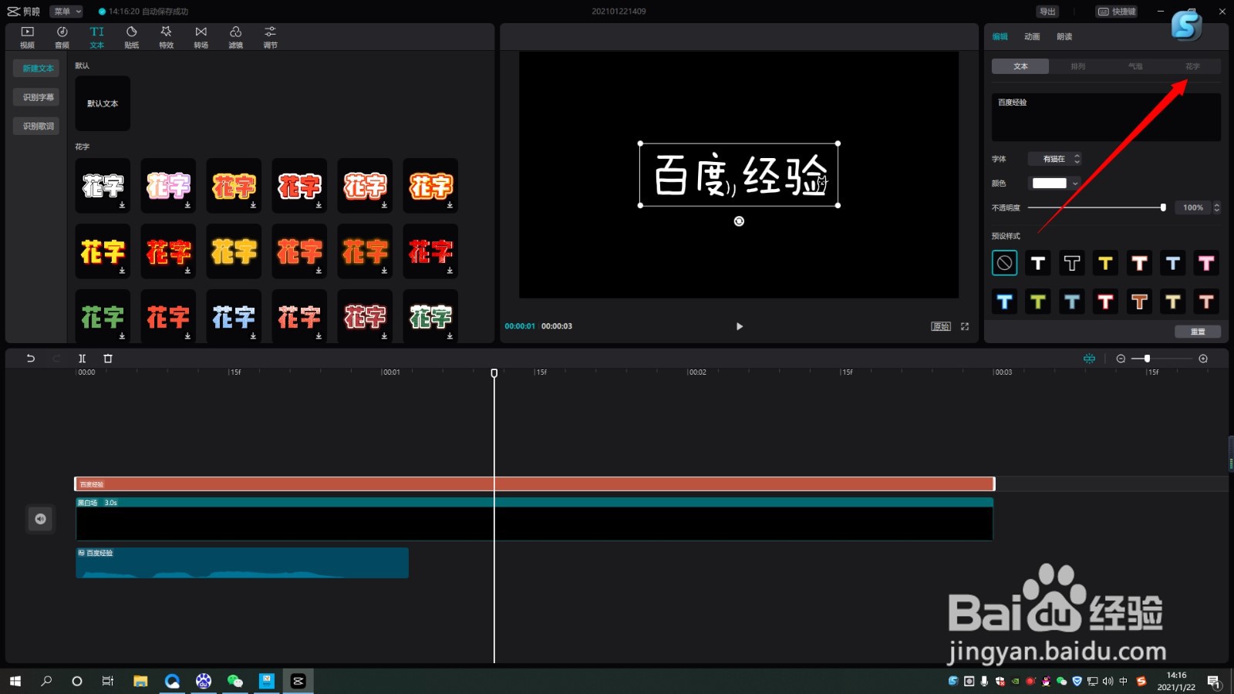The width and height of the screenshot is (1234, 694).
Task: Switch to the 朗读 read-aloud tab
Action: tap(1064, 36)
